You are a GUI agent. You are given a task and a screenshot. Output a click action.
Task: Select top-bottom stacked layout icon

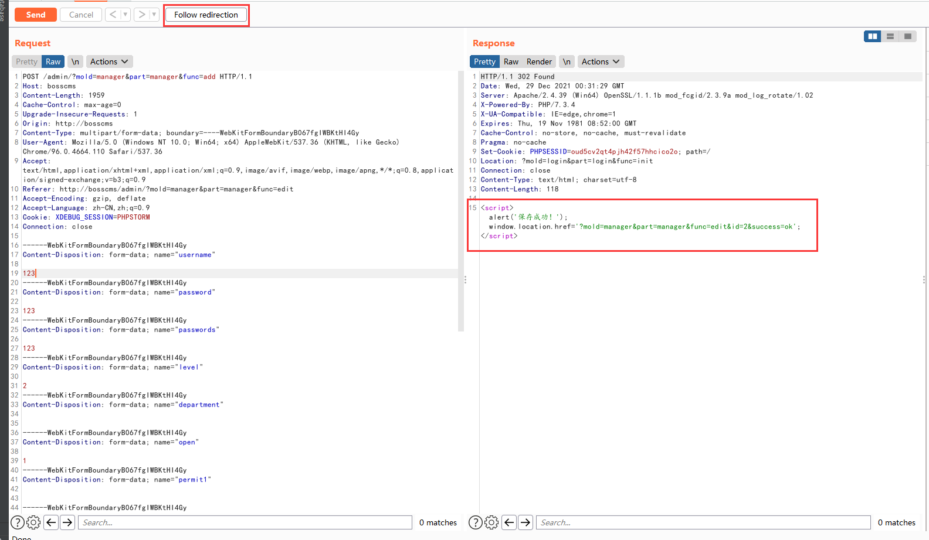(890, 36)
